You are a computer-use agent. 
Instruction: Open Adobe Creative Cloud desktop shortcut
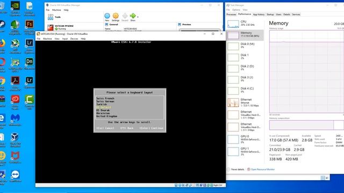coord(15,102)
